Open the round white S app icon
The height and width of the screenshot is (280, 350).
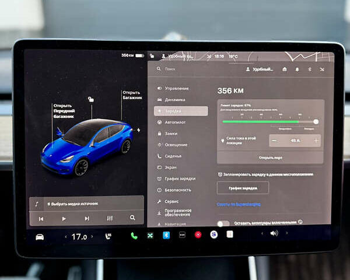(x=214, y=235)
